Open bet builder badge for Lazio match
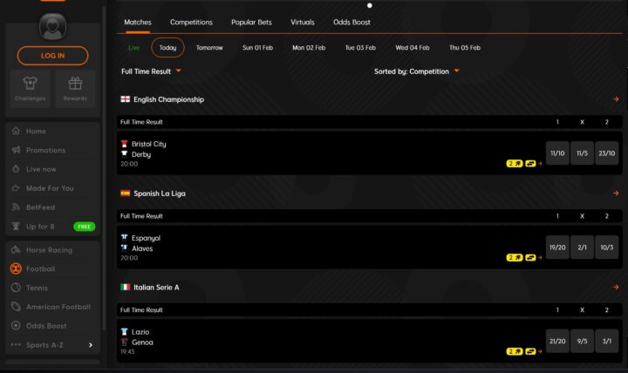Image resolution: width=628 pixels, height=373 pixels. click(x=515, y=351)
